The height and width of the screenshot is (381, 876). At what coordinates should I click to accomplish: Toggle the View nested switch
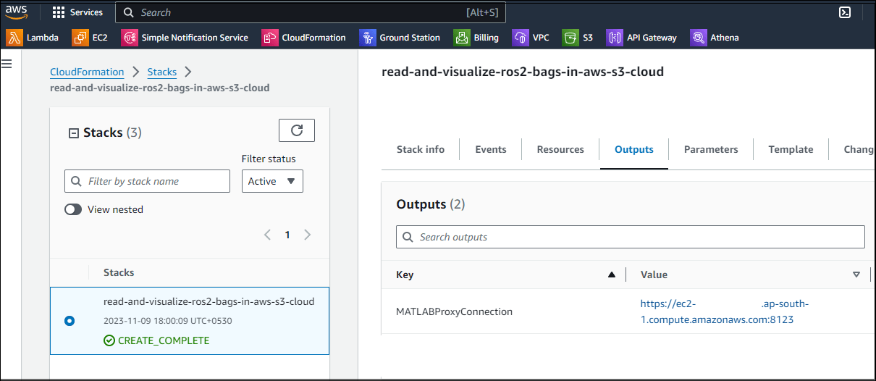tap(73, 209)
